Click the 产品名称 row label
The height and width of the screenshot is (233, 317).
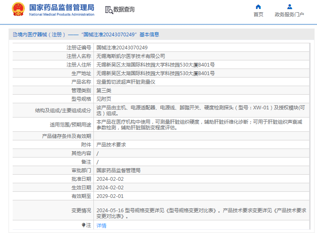(81, 82)
